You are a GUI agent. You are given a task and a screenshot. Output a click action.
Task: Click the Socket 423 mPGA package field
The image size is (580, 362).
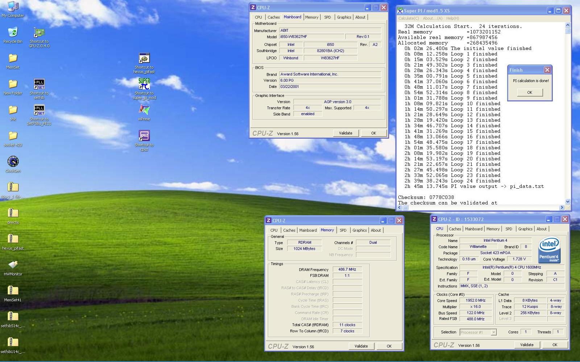(495, 253)
